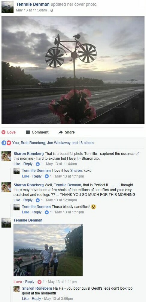Screen dimensions: 146x302
Task: Click heart reaction count on photo comment
Action: click(39, 282)
